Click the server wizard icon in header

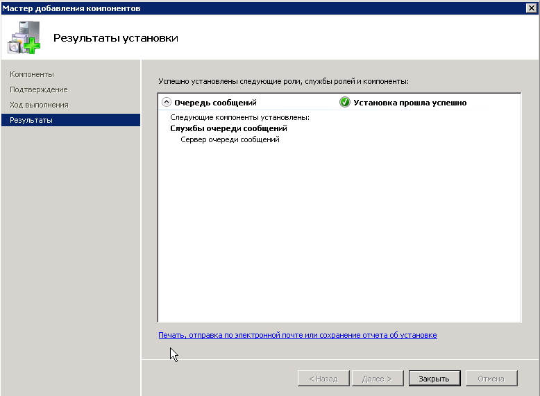coord(25,37)
